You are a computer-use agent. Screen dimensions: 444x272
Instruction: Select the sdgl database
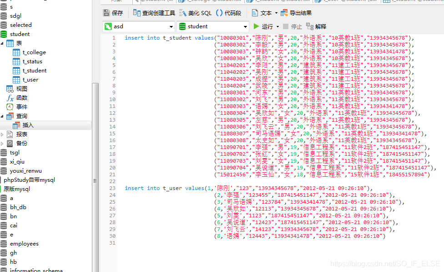[15, 16]
